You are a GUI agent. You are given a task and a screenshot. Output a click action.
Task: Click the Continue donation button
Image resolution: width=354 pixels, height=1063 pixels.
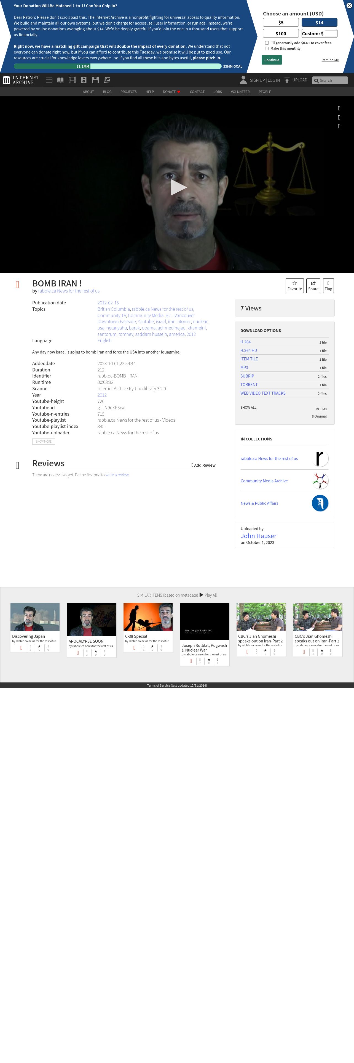coord(272,60)
